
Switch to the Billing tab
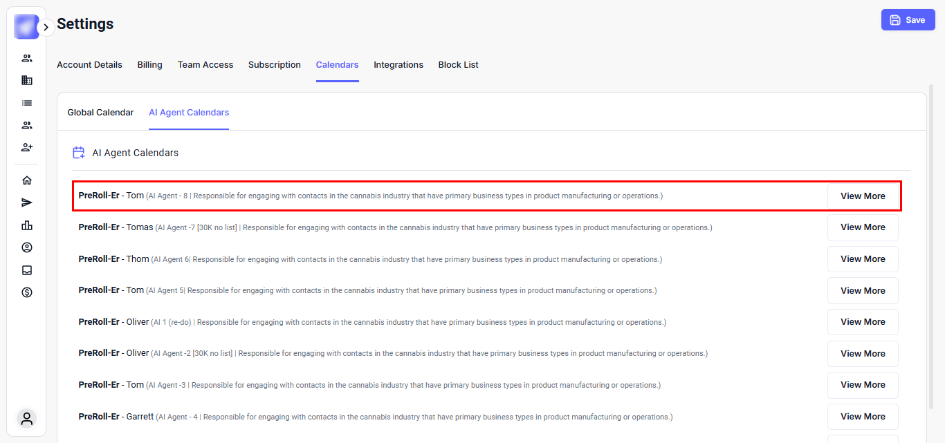coord(149,65)
